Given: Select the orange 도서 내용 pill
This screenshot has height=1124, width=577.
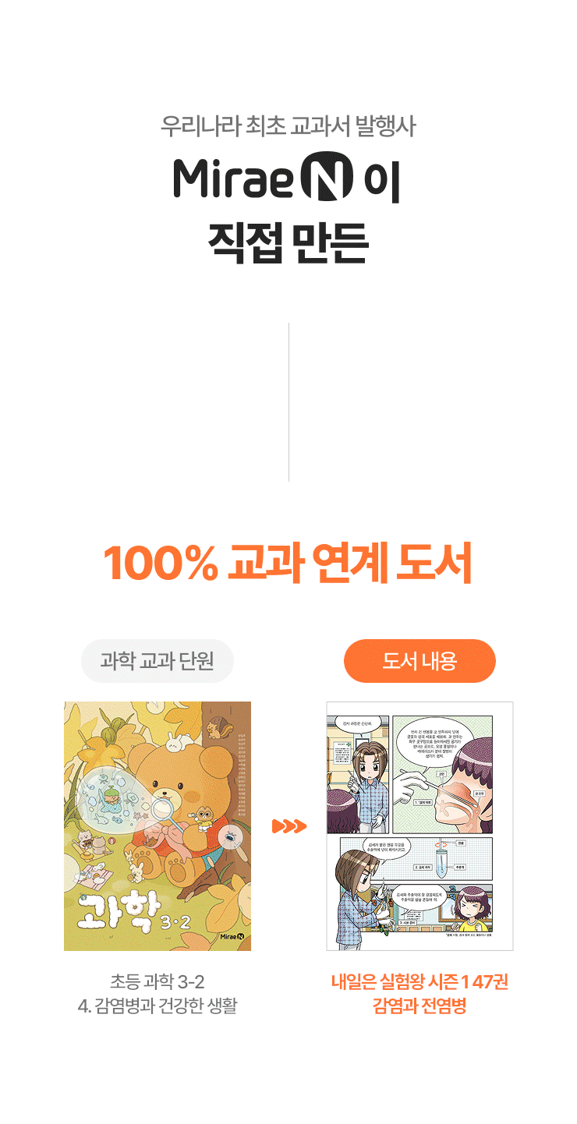Looking at the screenshot, I should point(419,661).
